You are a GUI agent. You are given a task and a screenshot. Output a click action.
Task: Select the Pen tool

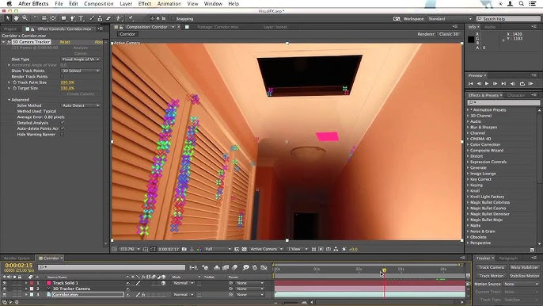[72, 18]
